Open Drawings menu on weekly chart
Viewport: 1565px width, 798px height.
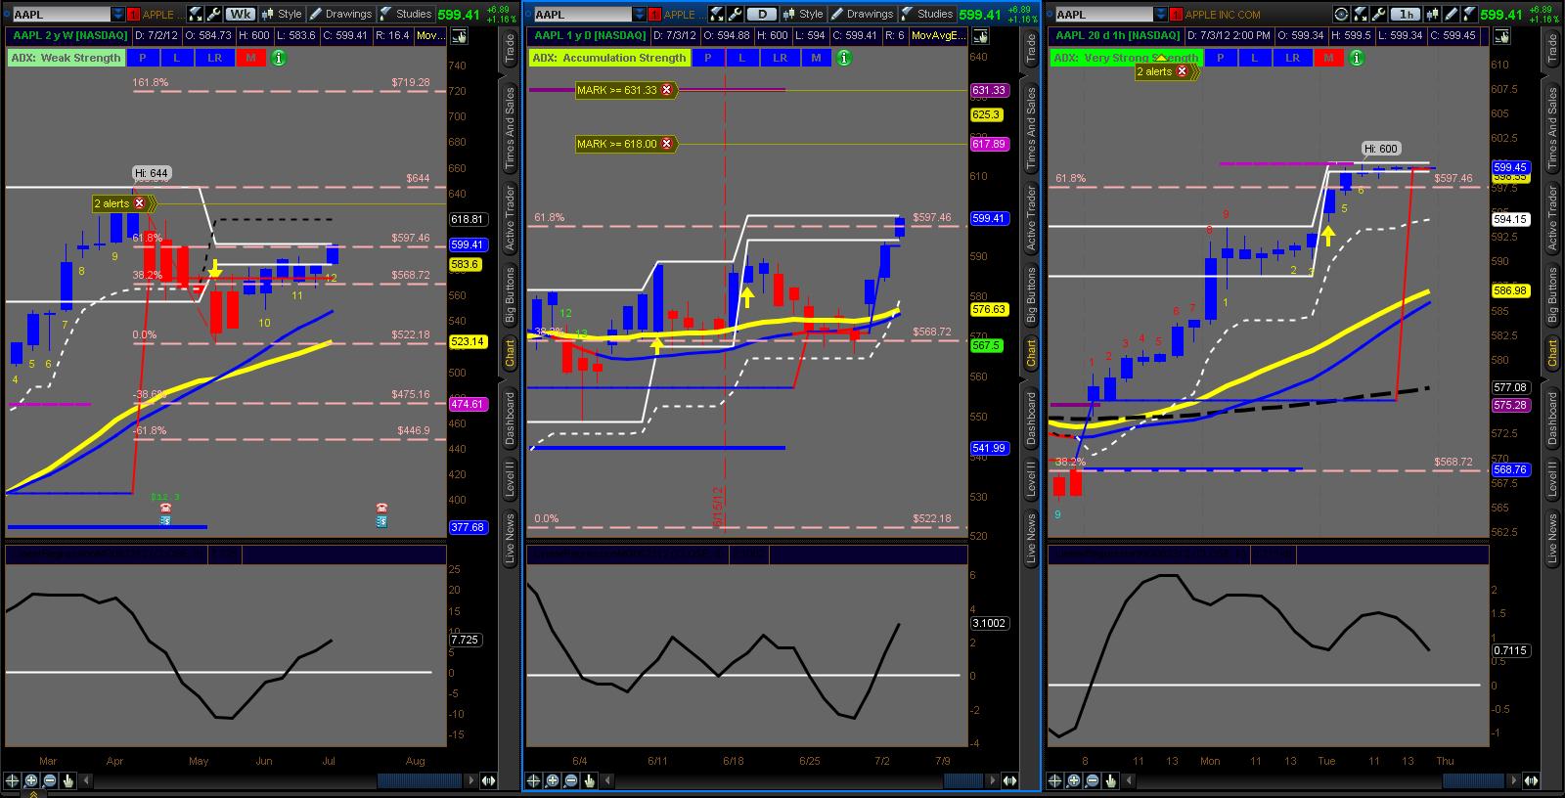point(340,15)
